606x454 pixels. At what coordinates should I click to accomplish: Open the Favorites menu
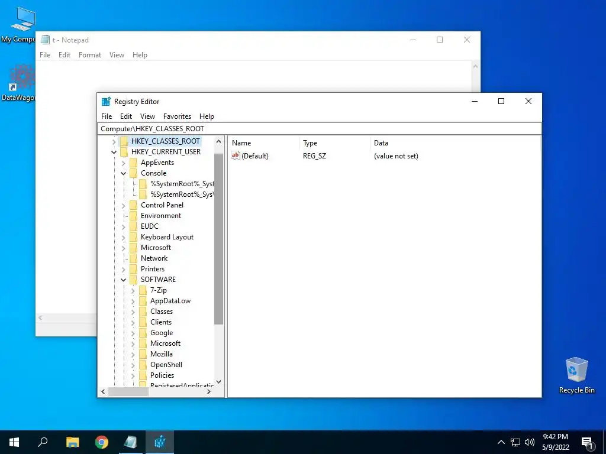click(x=177, y=116)
